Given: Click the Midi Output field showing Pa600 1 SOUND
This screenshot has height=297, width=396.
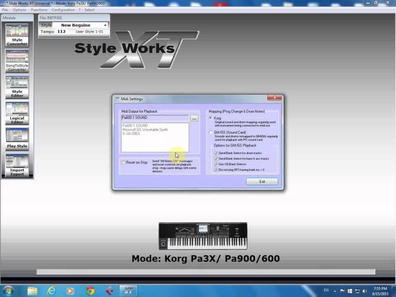Looking at the screenshot, I should point(155,118).
